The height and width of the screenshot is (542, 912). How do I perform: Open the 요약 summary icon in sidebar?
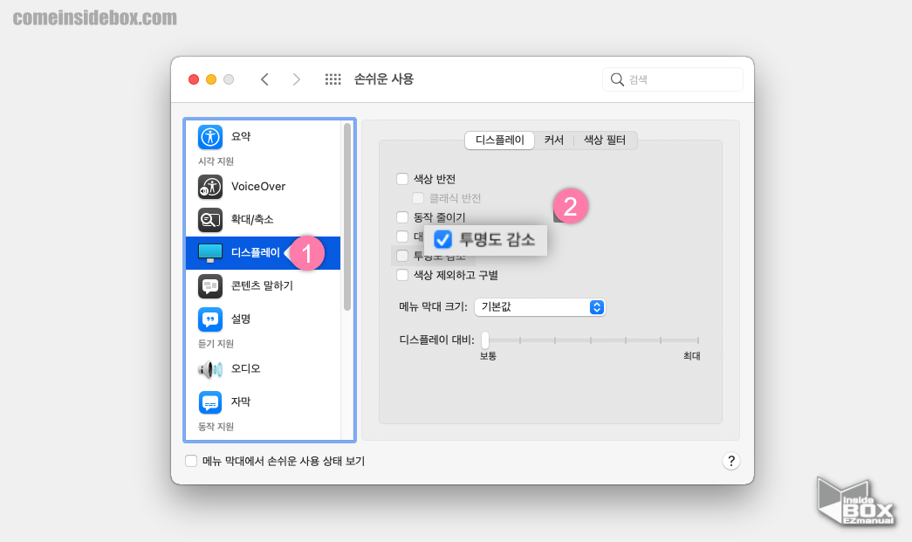210,137
